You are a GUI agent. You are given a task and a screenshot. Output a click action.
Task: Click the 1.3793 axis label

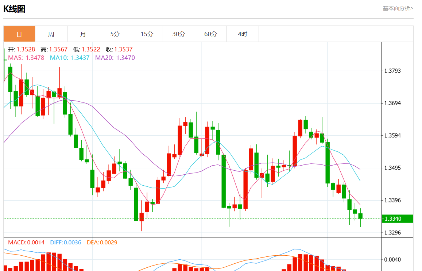pos(392,71)
